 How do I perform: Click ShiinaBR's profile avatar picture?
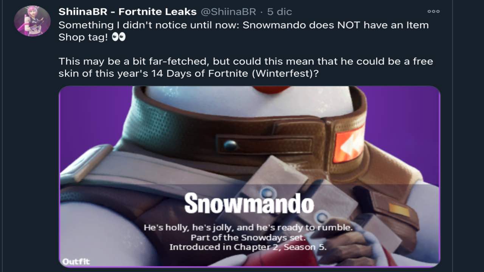click(32, 21)
